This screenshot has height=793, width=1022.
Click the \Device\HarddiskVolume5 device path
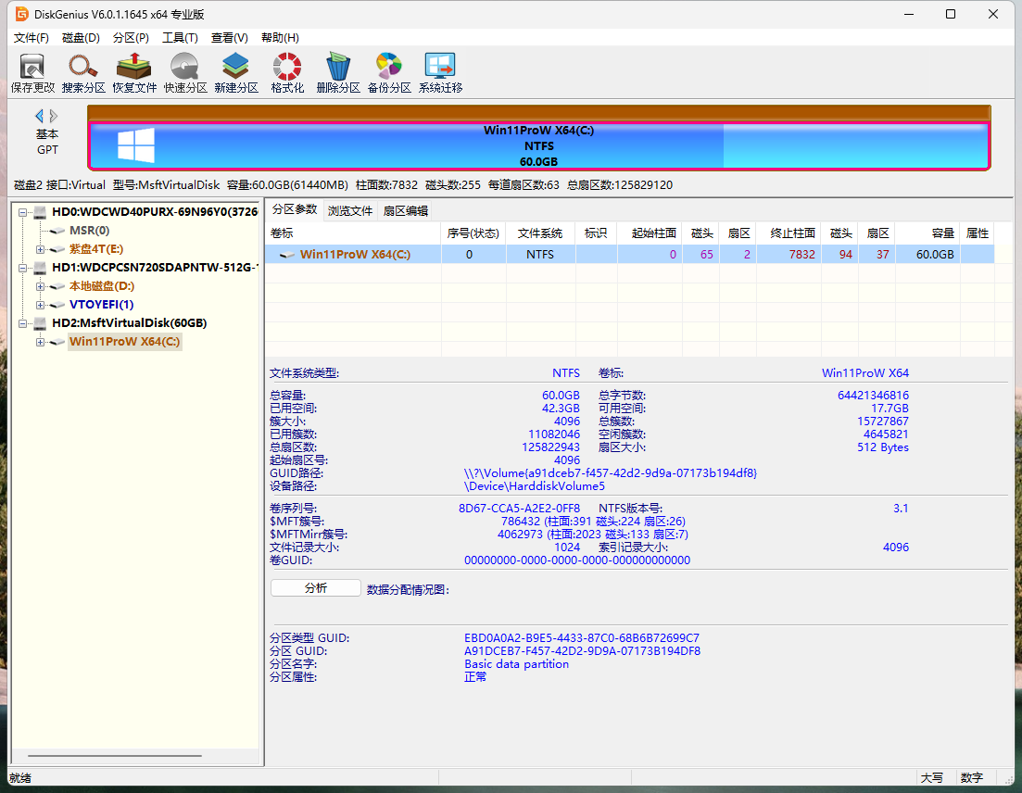pyautogui.click(x=535, y=486)
